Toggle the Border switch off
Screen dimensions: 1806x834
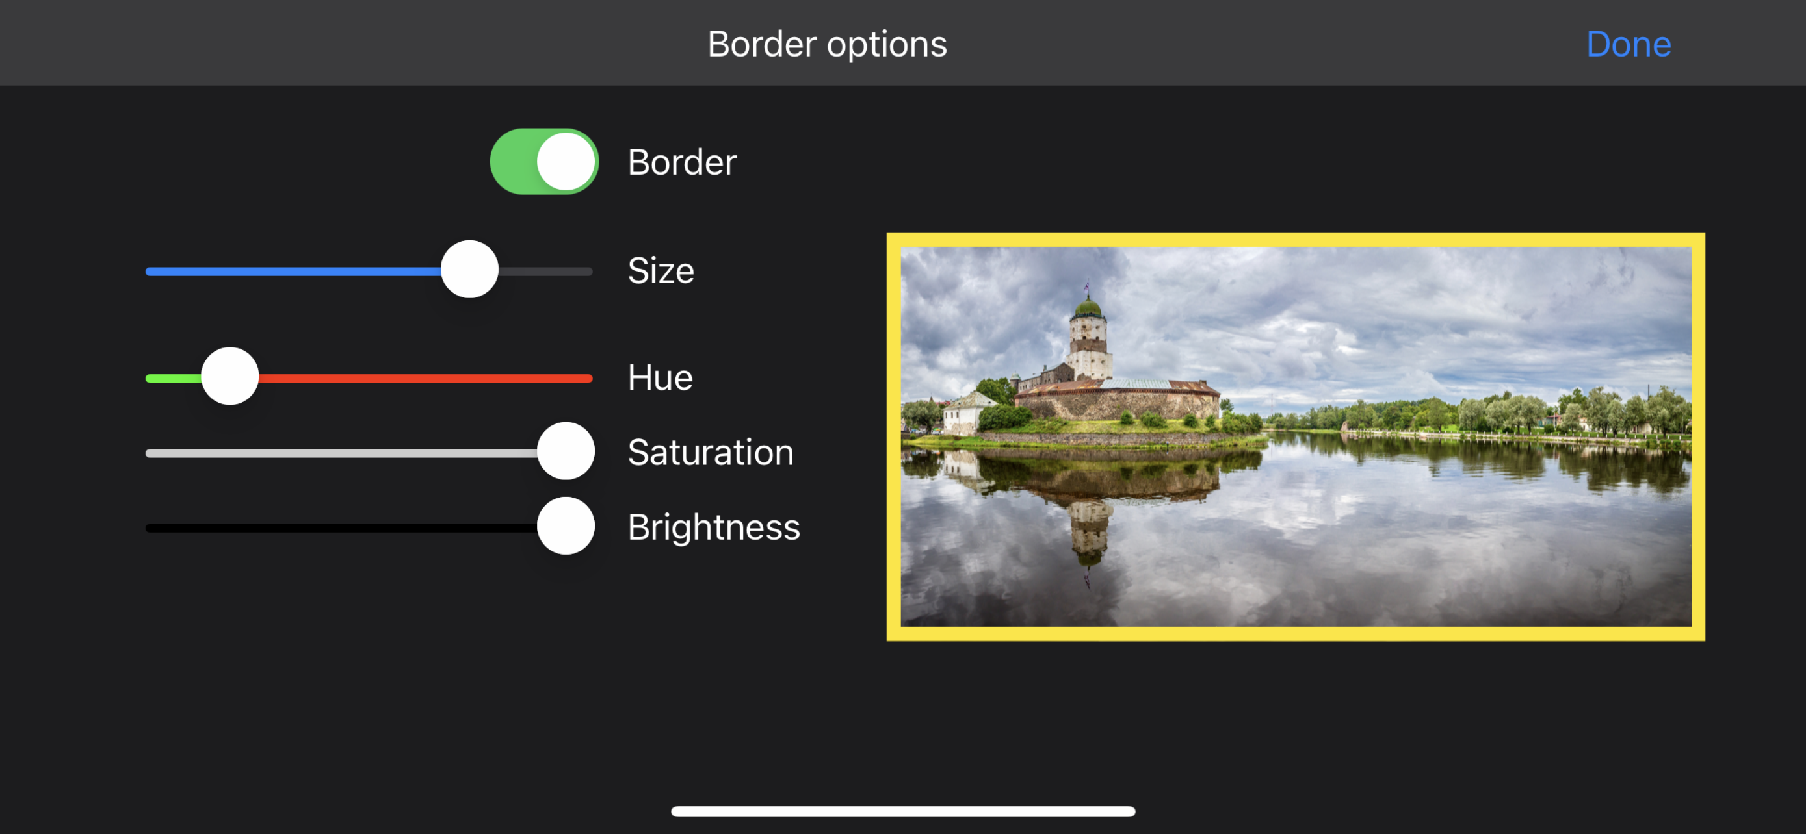click(544, 162)
